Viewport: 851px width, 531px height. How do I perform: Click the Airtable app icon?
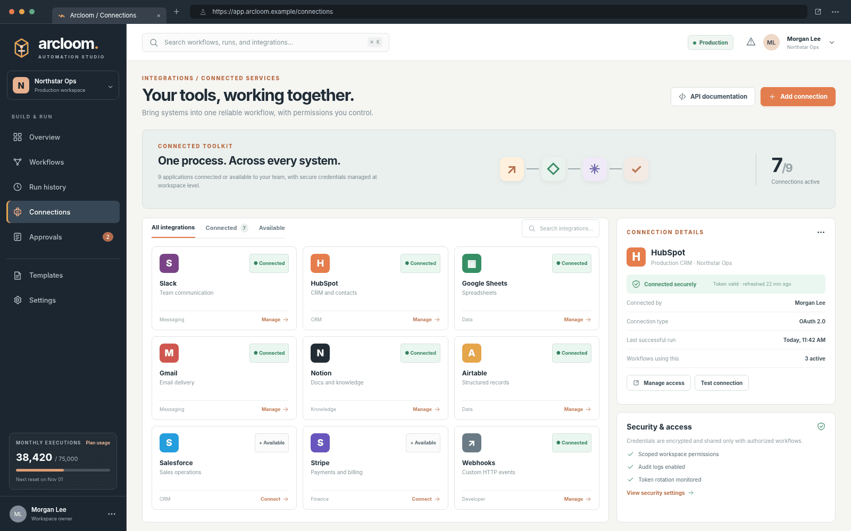coord(472,353)
